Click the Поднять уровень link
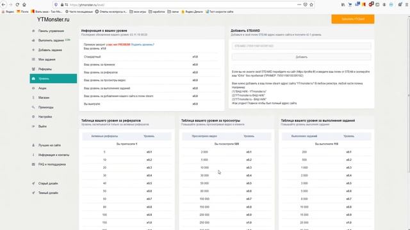This screenshot has width=410, height=230. (142, 45)
